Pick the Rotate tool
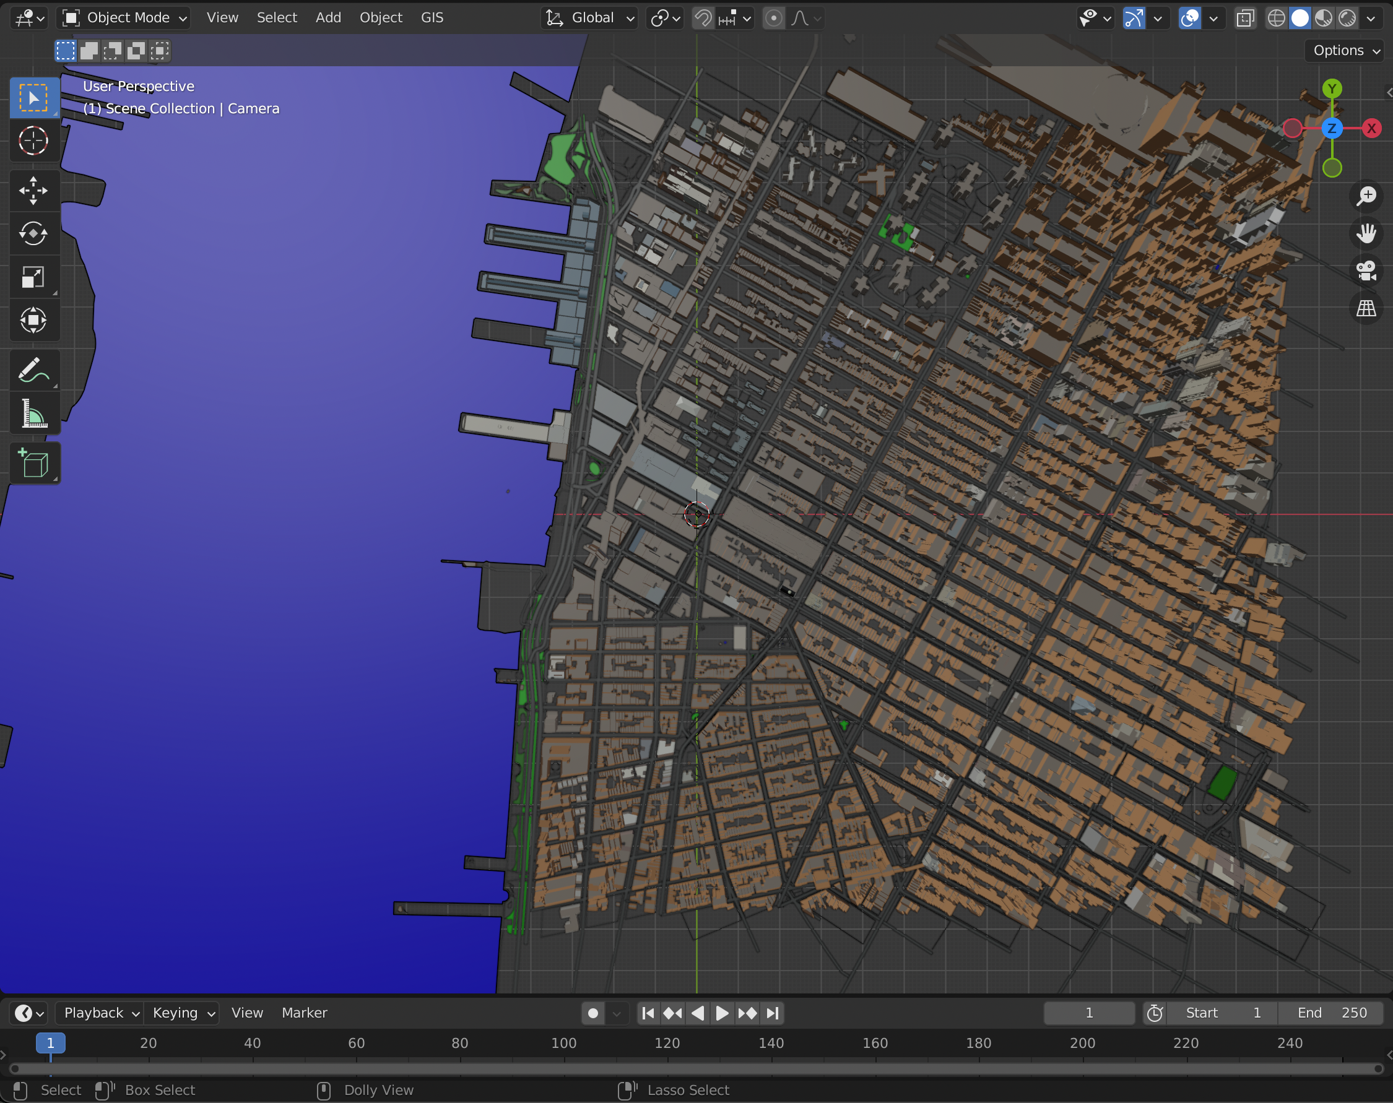The image size is (1393, 1103). coord(33,233)
